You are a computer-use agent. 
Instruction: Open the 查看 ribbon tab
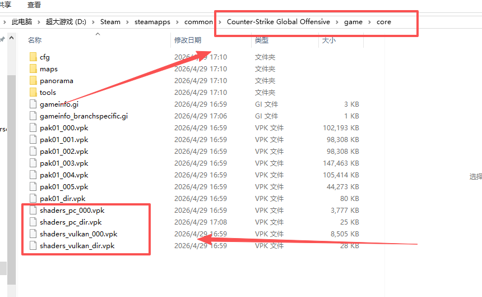point(34,5)
